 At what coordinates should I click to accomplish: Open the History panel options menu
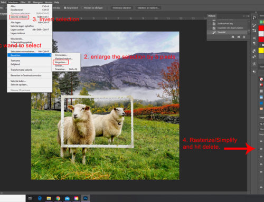248,16
